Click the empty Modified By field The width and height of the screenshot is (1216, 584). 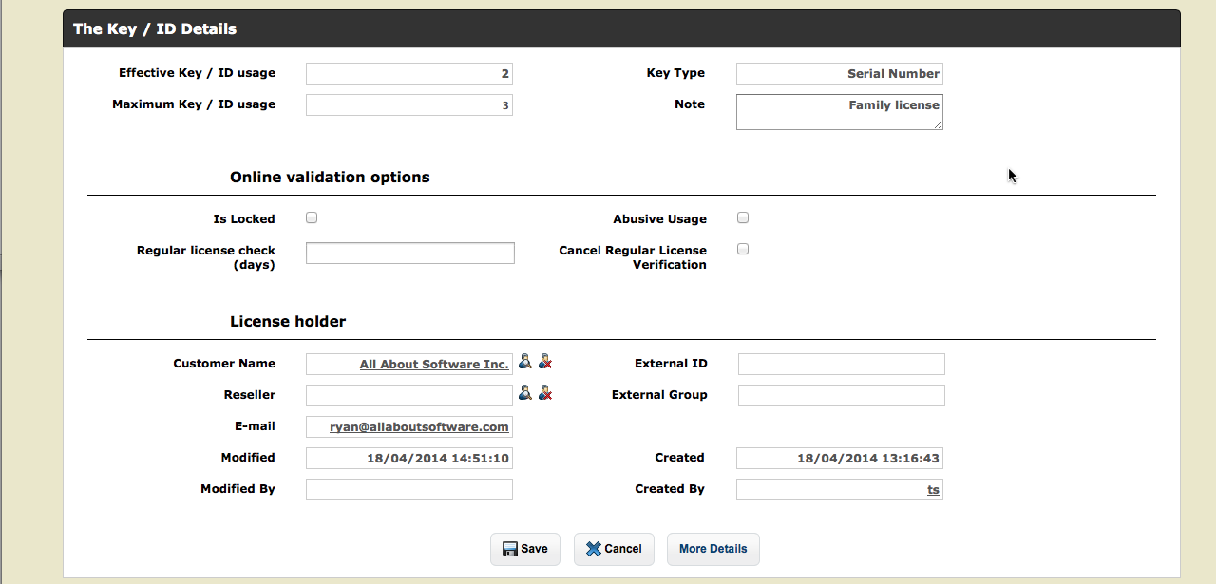click(408, 489)
